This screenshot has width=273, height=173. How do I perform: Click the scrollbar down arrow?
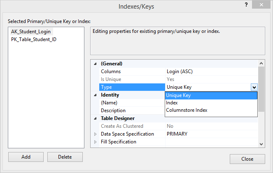(x=261, y=144)
